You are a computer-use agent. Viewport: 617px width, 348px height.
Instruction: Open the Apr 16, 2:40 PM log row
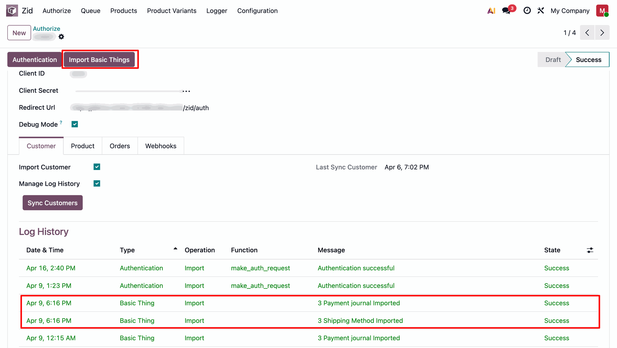[x=308, y=268]
